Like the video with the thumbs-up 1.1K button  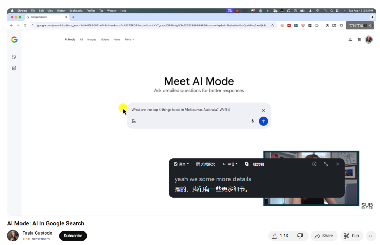click(x=280, y=236)
